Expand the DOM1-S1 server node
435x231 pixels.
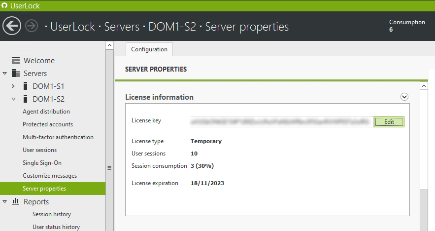coord(13,86)
